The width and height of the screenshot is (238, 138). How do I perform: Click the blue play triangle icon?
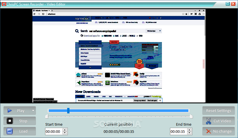(10, 111)
